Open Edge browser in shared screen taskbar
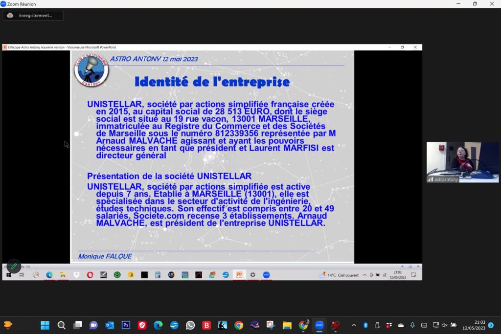Viewport: 501px width, 334px height. (49, 275)
